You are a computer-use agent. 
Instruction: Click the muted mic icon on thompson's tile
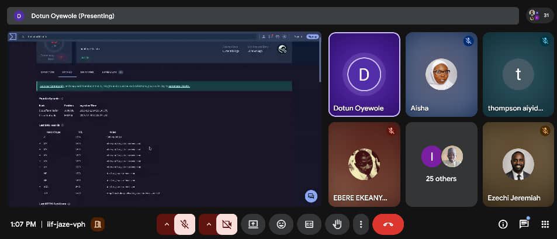545,41
